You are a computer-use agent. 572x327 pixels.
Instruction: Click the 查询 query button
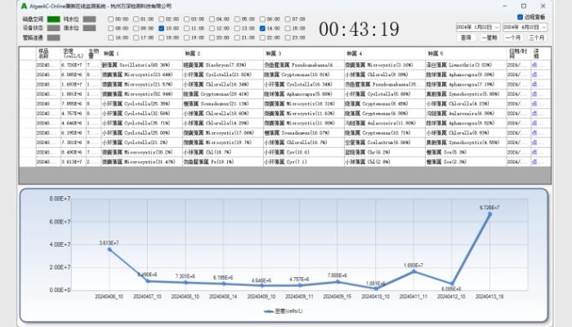465,38
